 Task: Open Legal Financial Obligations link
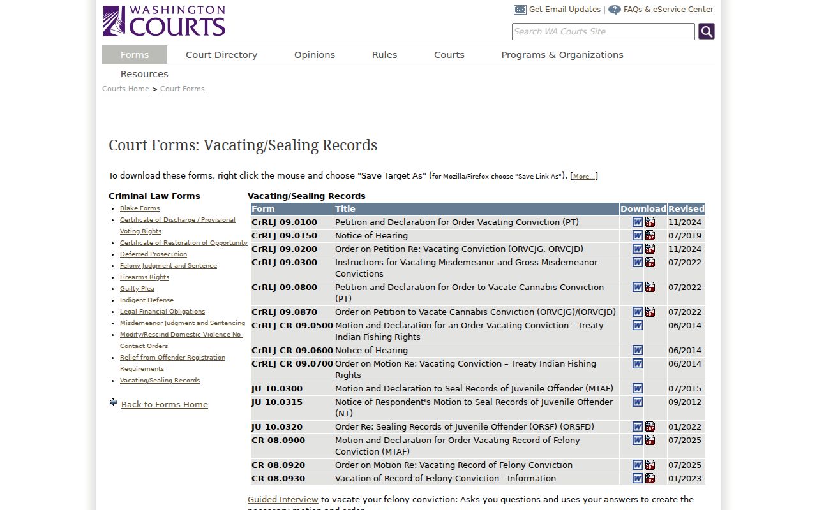162,312
